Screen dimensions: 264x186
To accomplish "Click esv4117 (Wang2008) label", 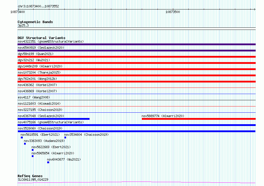I will pyautogui.click(x=34, y=97).
